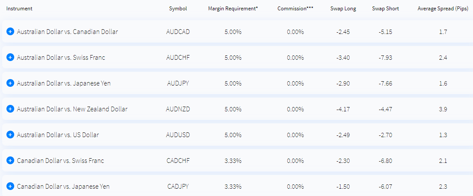Click the Average Spread (Pips) header

[x=443, y=9]
